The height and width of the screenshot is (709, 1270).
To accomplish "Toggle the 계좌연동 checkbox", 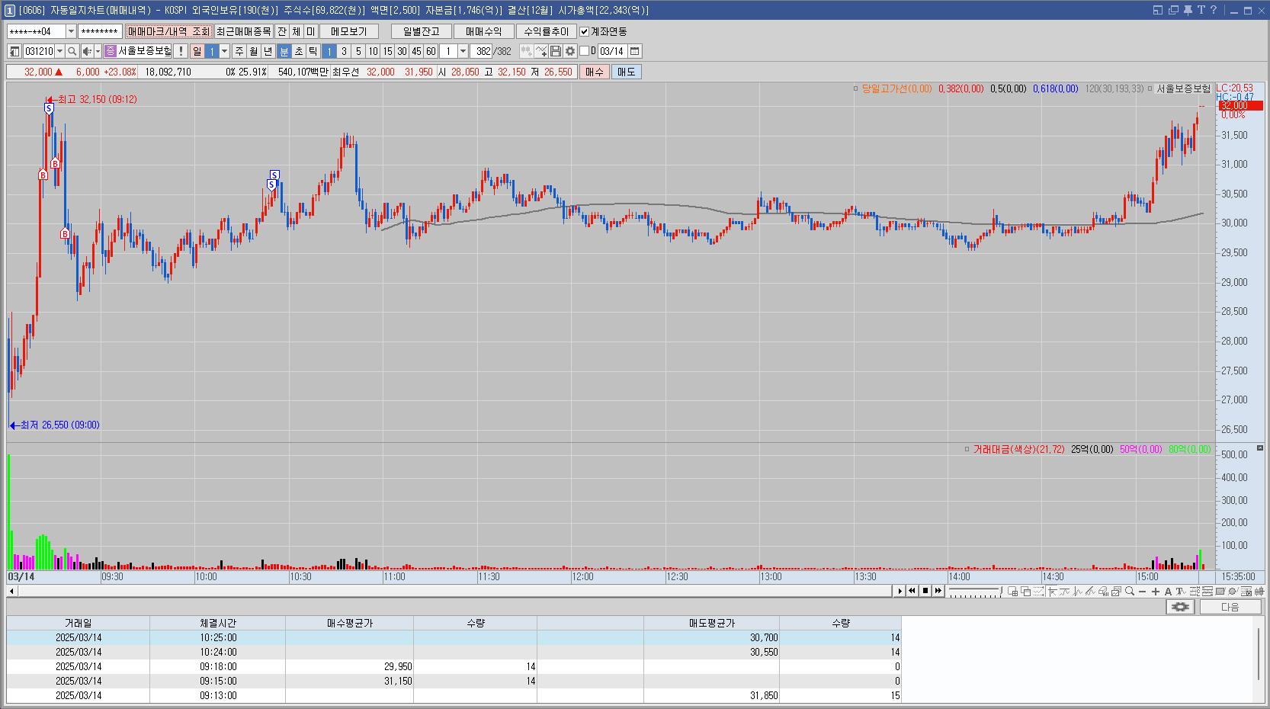I will tap(585, 31).
